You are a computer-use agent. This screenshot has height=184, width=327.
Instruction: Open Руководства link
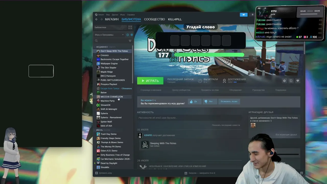click(x=258, y=90)
